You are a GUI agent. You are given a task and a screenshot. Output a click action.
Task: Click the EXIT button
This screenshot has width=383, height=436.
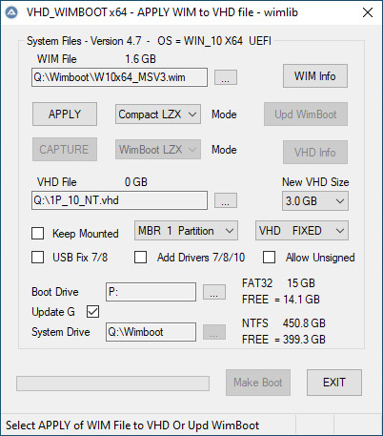(334, 383)
